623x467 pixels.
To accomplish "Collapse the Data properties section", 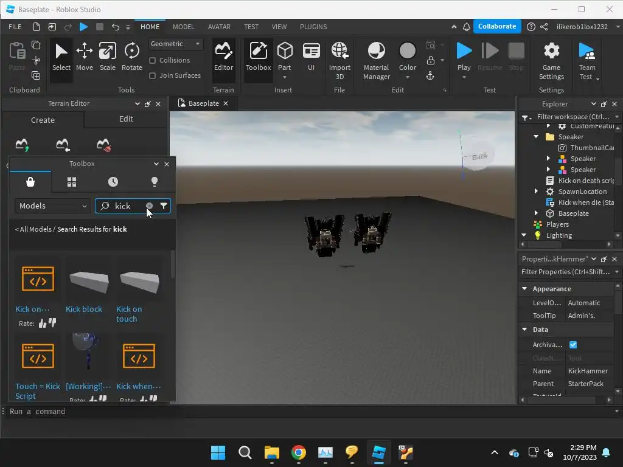I will (524, 330).
